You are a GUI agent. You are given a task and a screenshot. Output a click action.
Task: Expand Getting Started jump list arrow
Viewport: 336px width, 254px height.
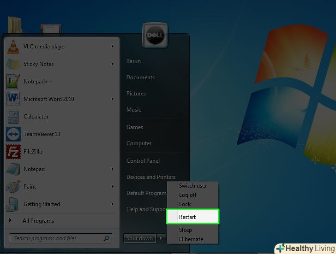pos(113,204)
